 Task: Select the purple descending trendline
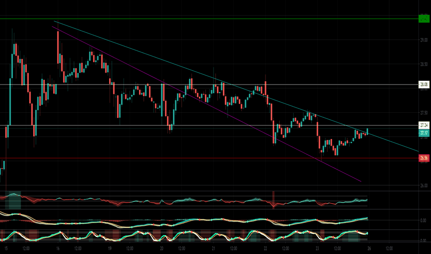coord(206,104)
